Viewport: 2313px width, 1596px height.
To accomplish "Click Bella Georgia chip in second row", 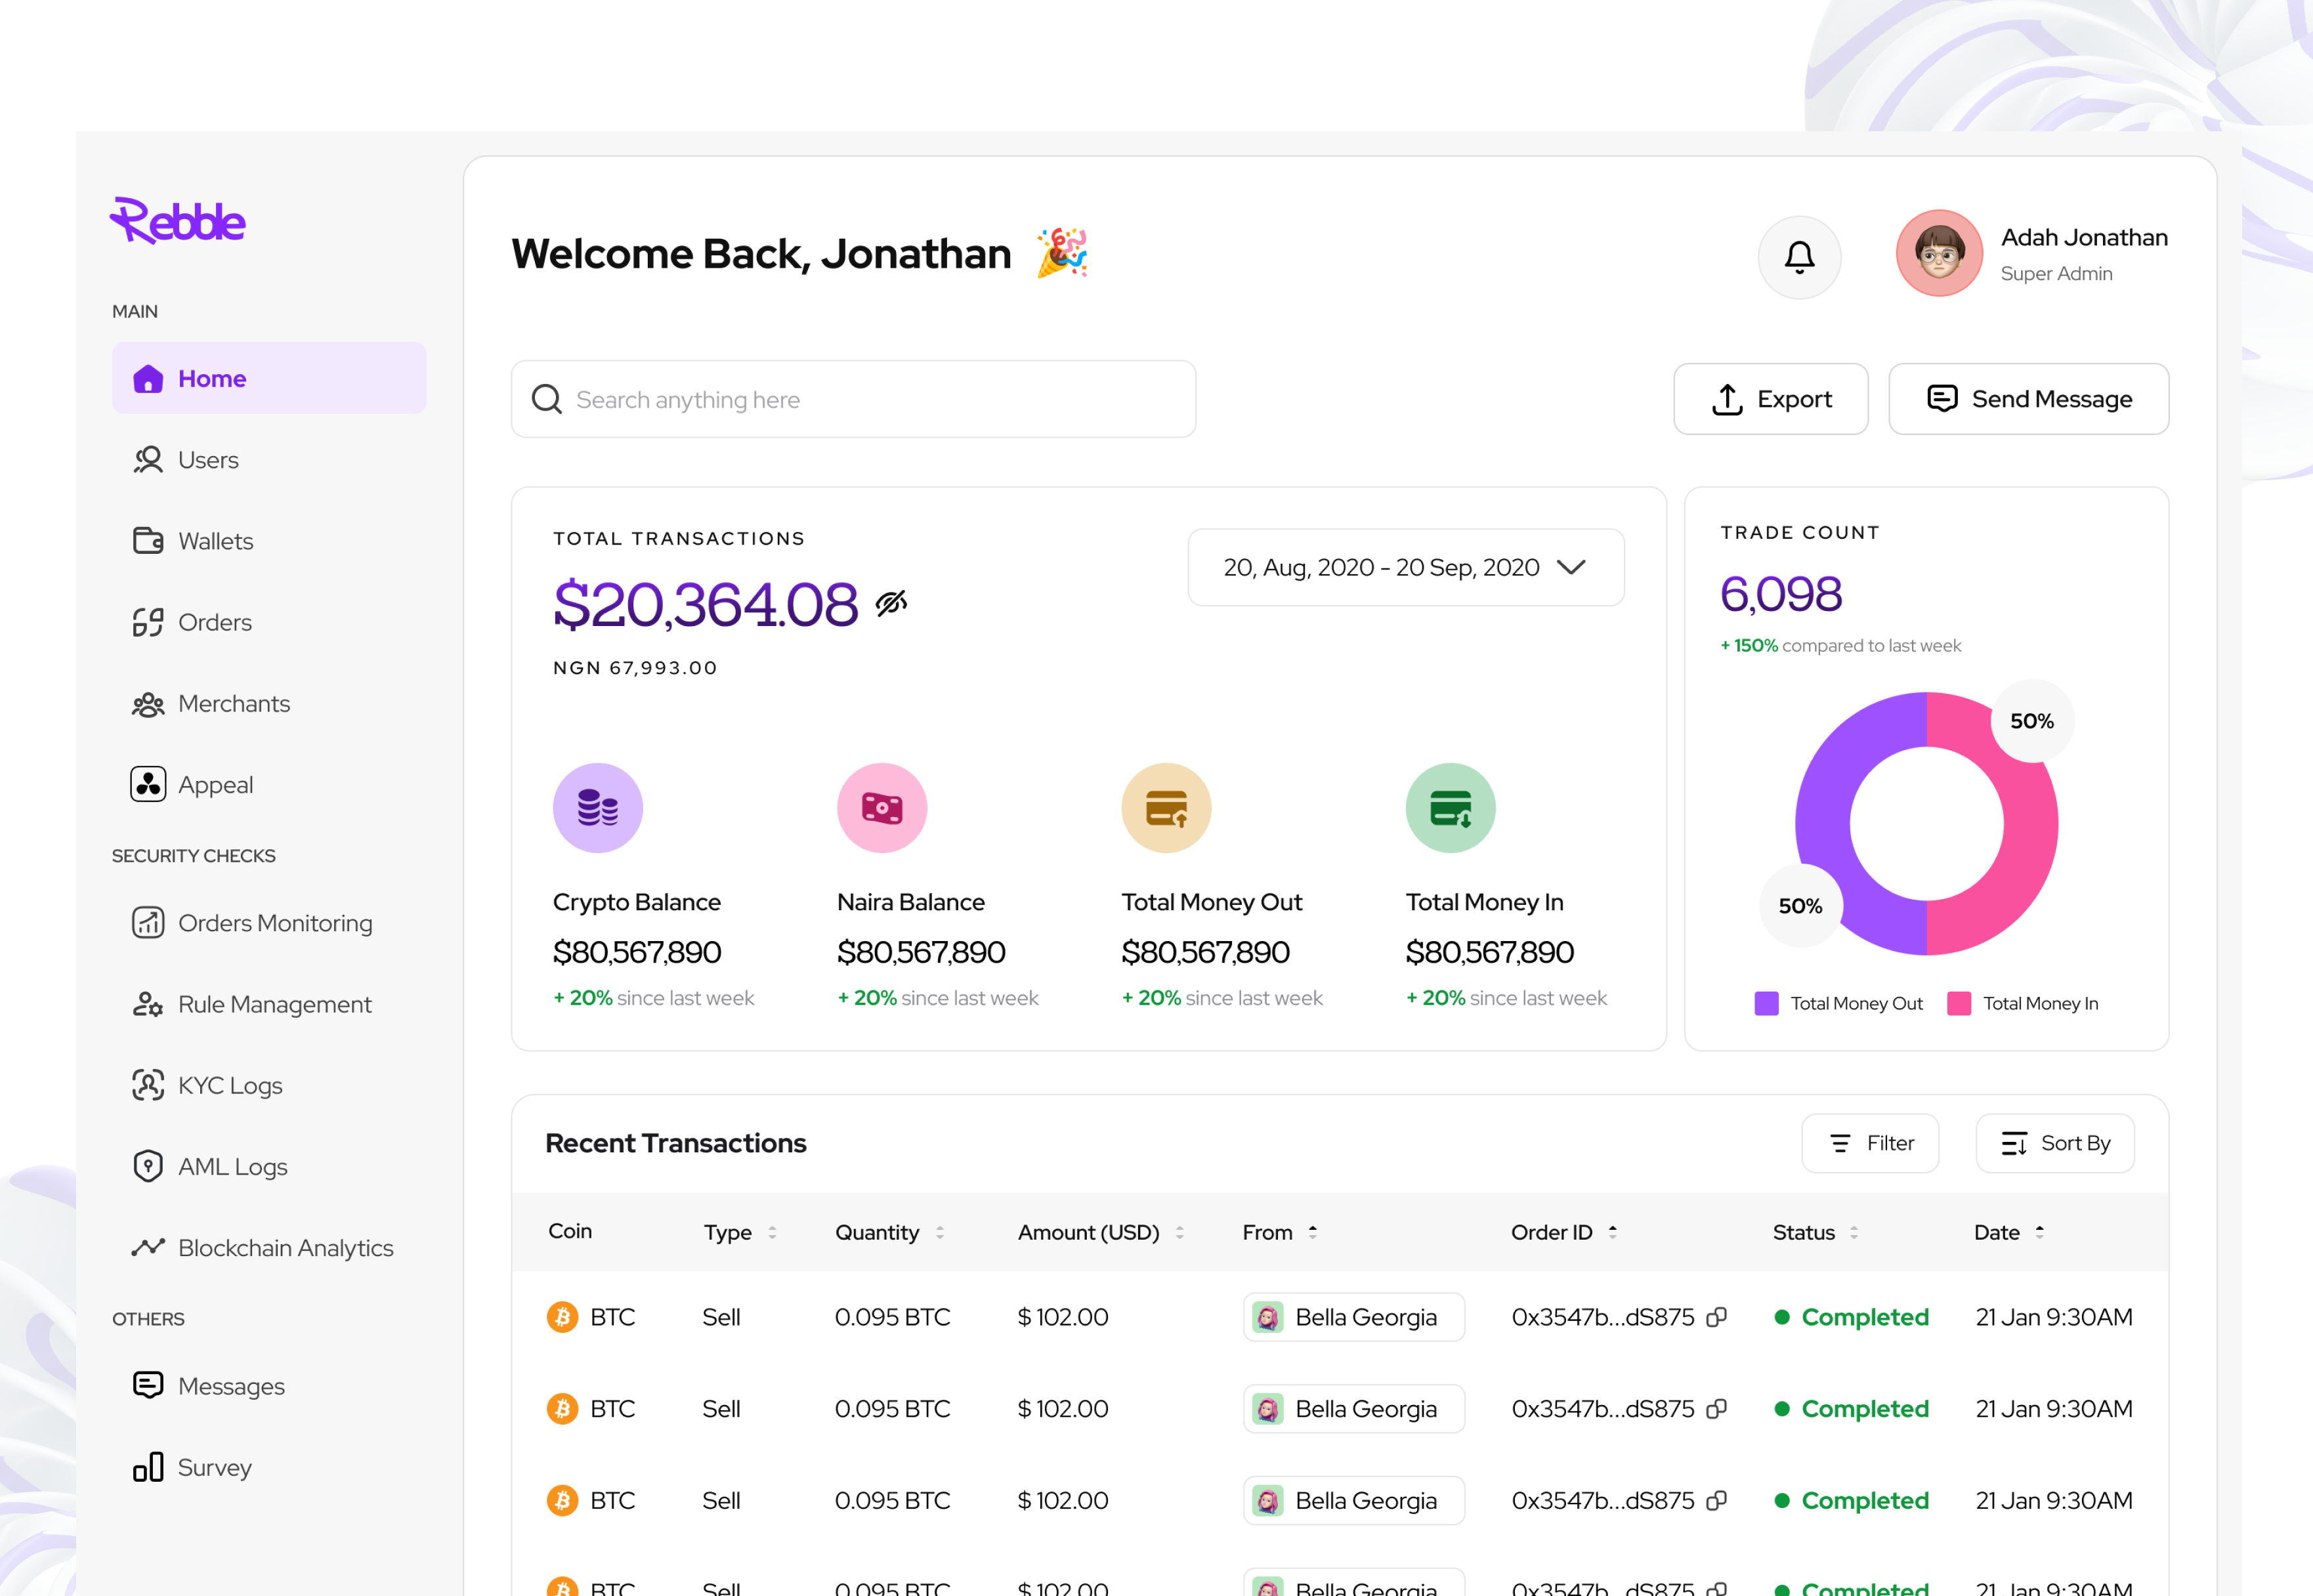I will coord(1354,1409).
